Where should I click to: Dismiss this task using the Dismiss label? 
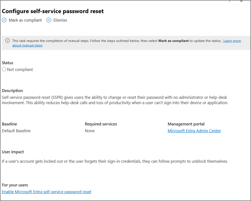click(x=60, y=20)
